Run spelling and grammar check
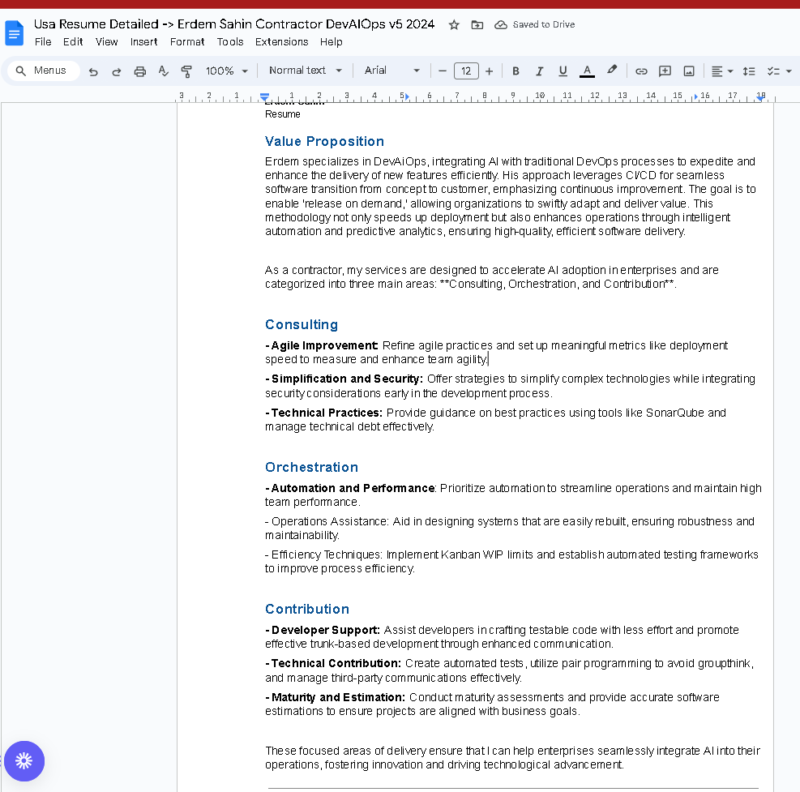This screenshot has width=800, height=792. [x=163, y=71]
